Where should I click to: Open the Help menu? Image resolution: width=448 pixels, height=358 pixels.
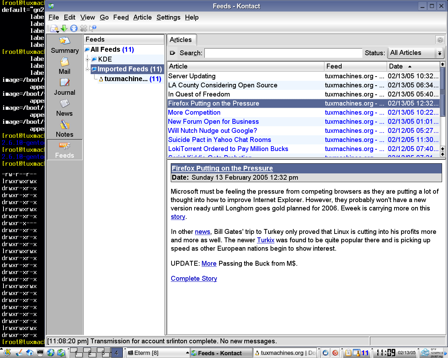click(192, 17)
